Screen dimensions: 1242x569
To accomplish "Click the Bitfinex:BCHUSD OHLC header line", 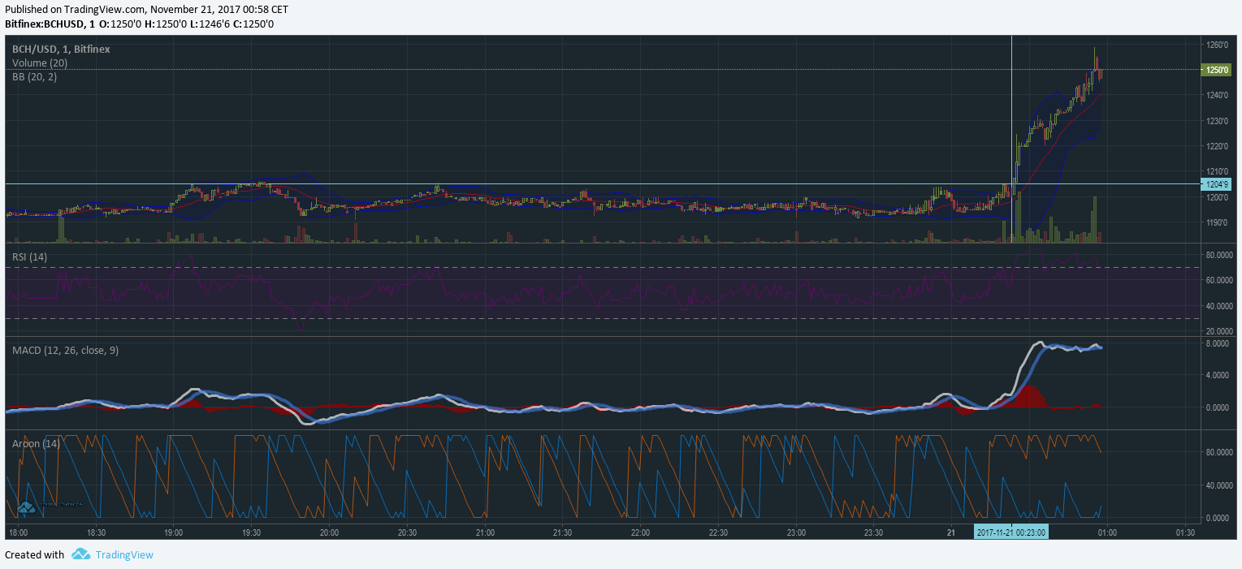I will [x=140, y=24].
